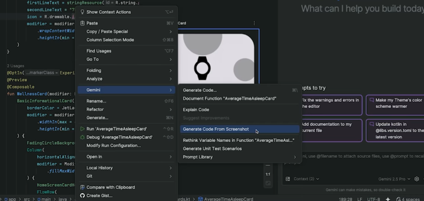Open the Context (2) dropdown
The height and width of the screenshot is (201, 424).
[306, 179]
